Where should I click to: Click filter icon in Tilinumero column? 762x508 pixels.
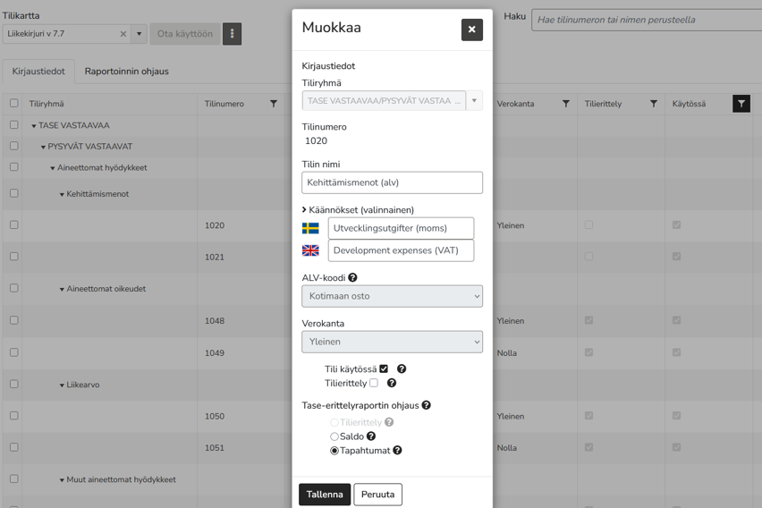[274, 104]
